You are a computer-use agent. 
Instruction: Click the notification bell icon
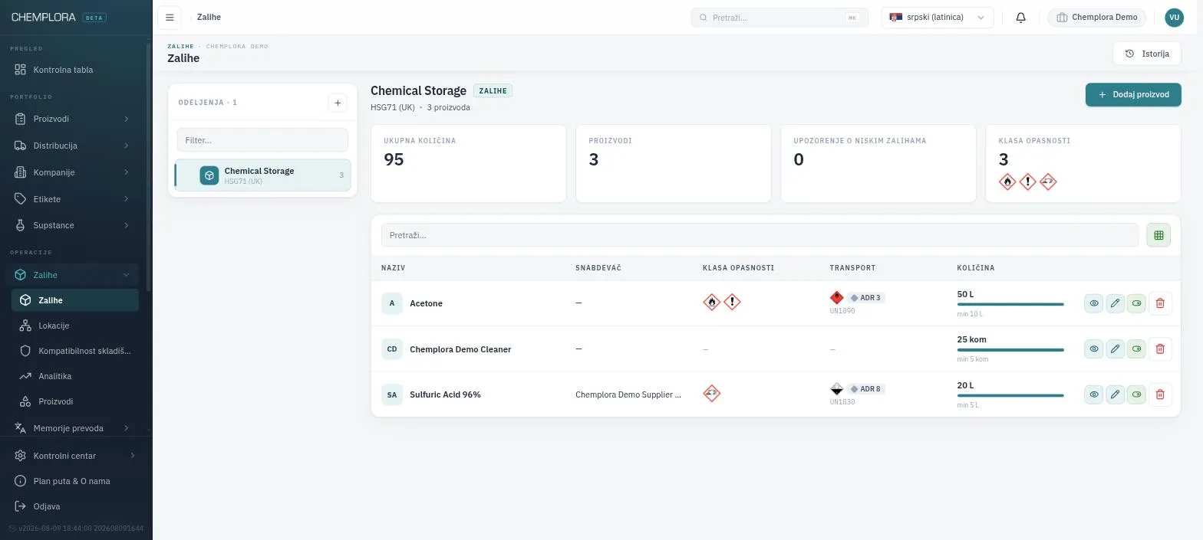(1020, 18)
